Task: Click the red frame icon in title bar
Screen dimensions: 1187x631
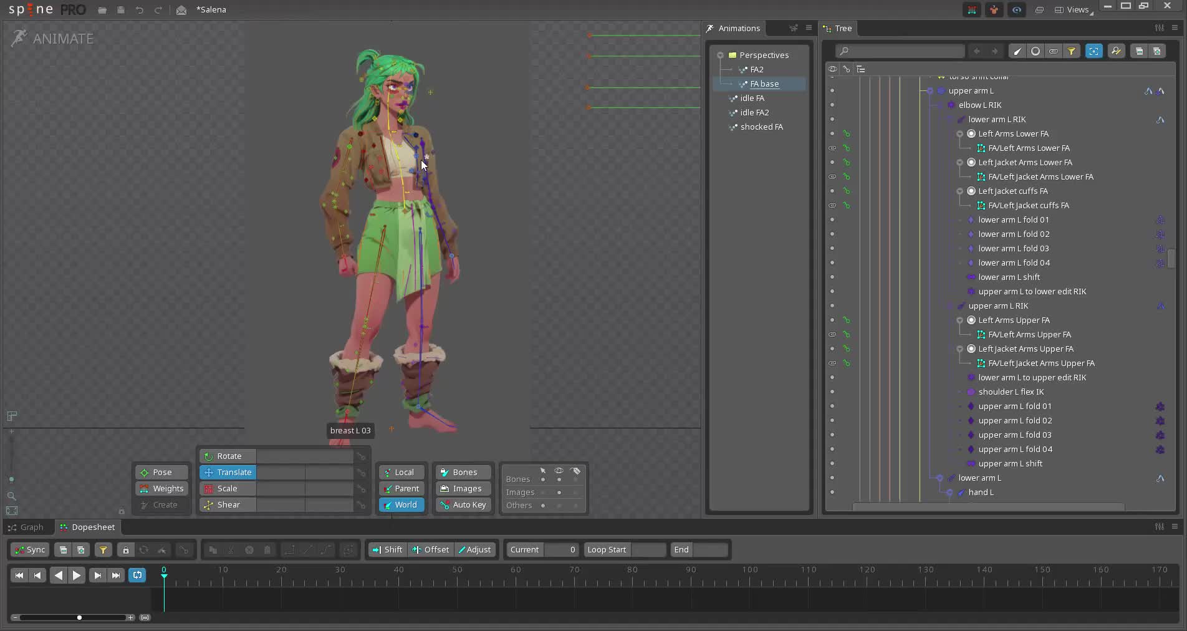Action: [972, 10]
